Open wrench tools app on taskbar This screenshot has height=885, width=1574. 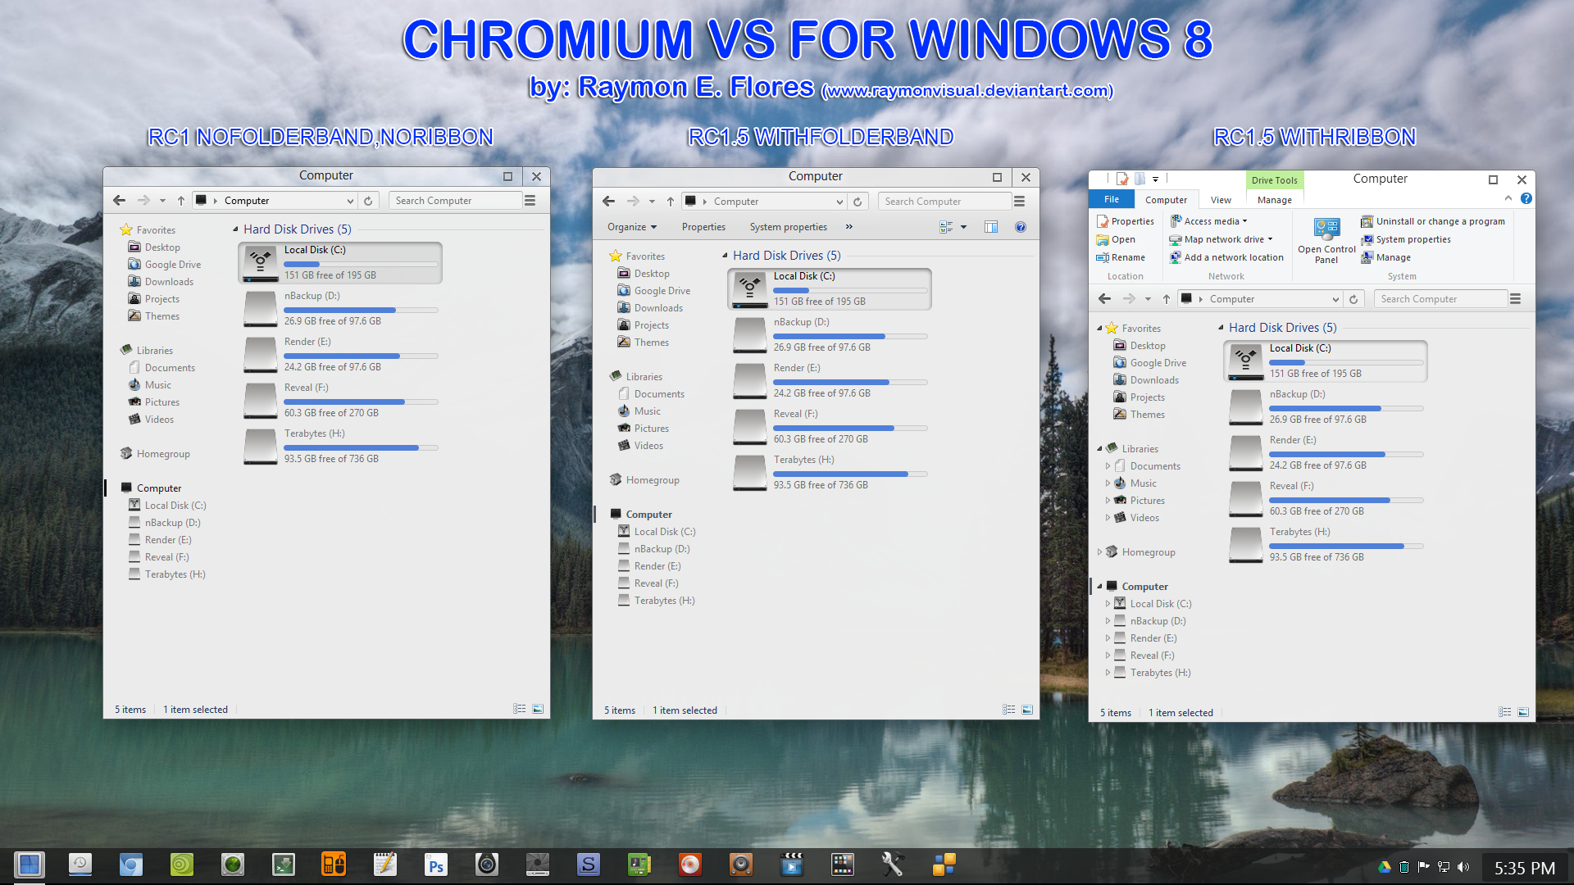pyautogui.click(x=893, y=865)
